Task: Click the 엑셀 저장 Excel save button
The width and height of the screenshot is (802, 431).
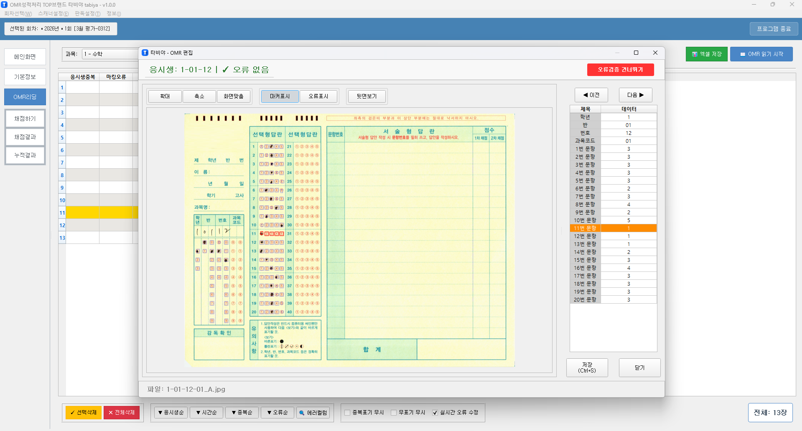Action: pyautogui.click(x=706, y=54)
